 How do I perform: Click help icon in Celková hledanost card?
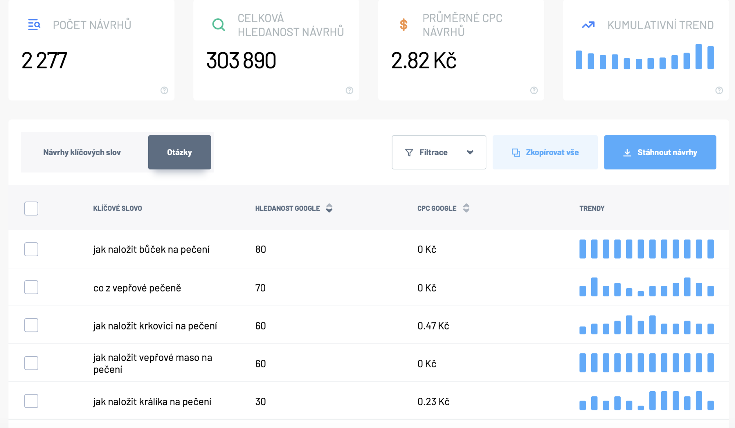tap(349, 90)
